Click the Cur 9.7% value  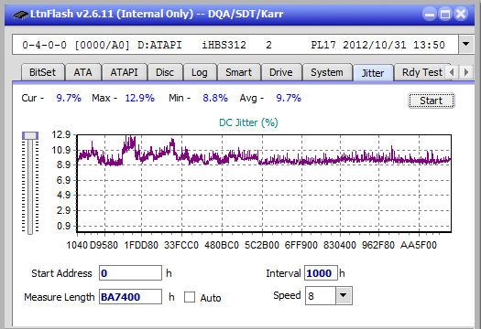[x=69, y=98]
